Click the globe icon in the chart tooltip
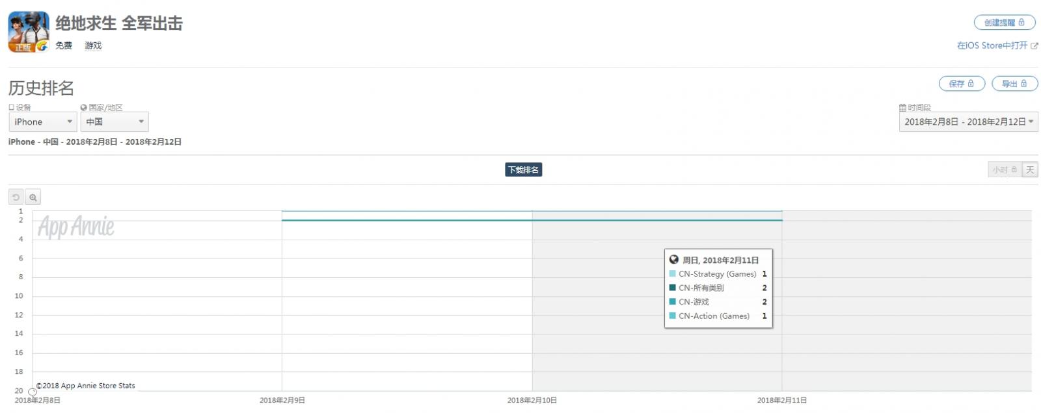This screenshot has height=413, width=1041. coord(673,260)
